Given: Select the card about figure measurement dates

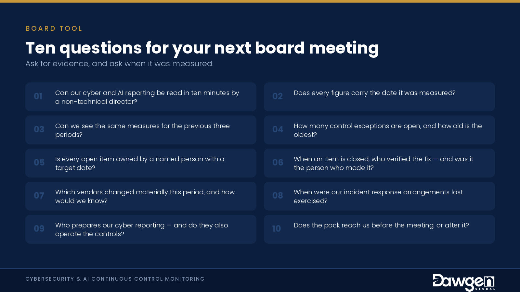Looking at the screenshot, I should click(379, 97).
